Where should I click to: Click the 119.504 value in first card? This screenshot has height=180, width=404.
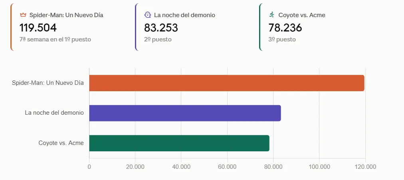38,28
